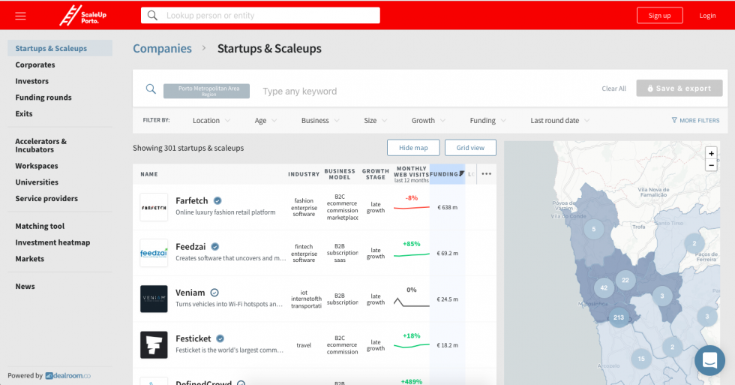Open Workspaces in sidebar

point(37,166)
